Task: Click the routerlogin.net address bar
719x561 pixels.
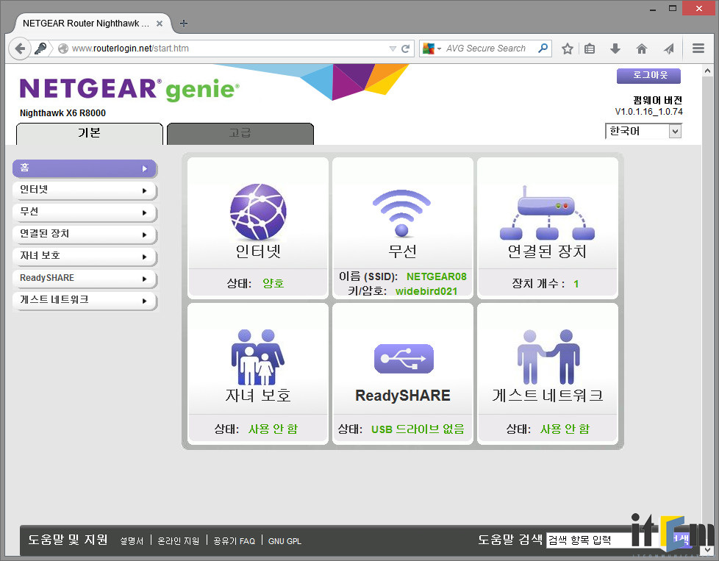Action: pyautogui.click(x=229, y=49)
